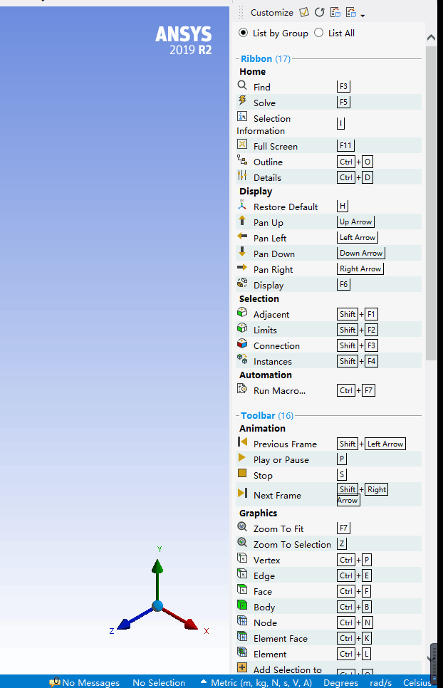Click the Run Macro icon
This screenshot has height=688, width=443.
(242, 388)
